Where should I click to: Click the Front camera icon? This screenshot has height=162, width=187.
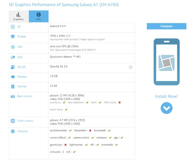[13, 121]
